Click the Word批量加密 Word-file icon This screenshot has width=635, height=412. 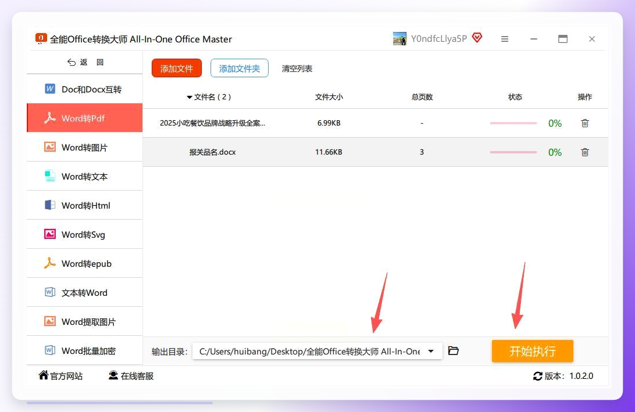point(50,350)
